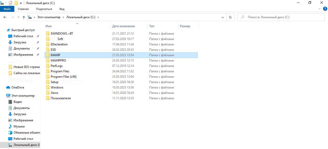Open the Help question mark icon
328x149 pixels.
[325, 9]
